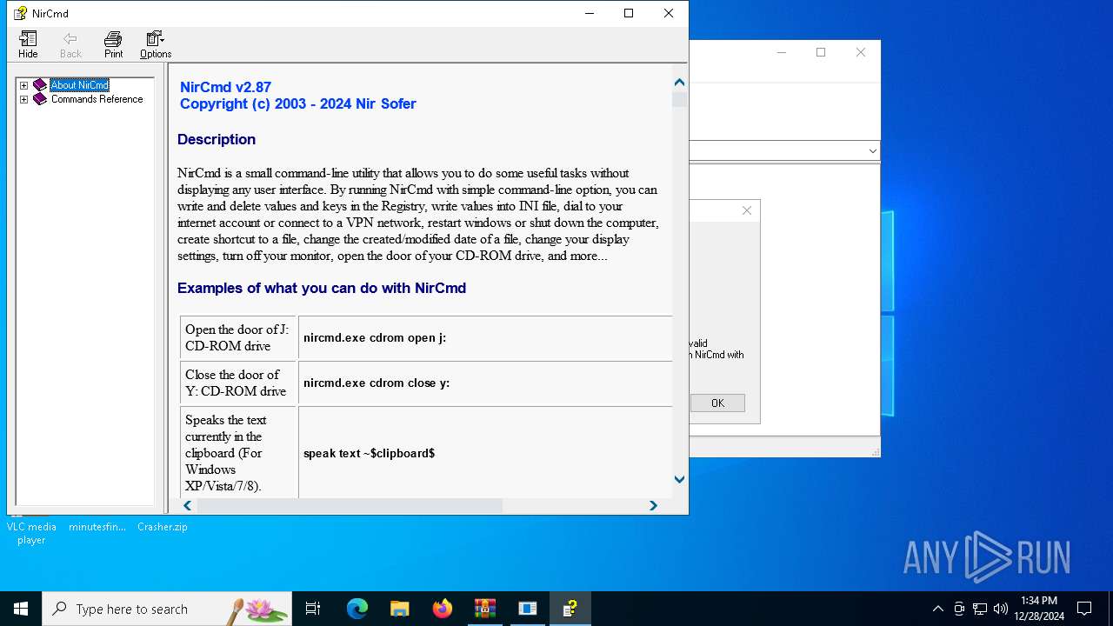Launch Microsoft Edge from the taskbar
The image size is (1113, 626).
click(x=357, y=609)
